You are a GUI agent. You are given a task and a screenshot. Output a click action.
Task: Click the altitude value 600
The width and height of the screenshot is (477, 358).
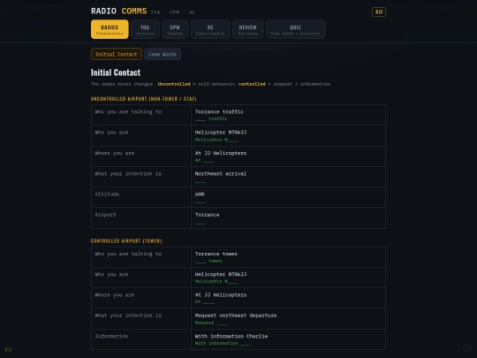(x=200, y=194)
